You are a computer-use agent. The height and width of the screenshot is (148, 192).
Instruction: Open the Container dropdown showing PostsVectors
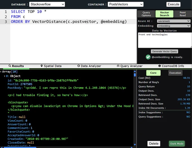click(x=126, y=5)
